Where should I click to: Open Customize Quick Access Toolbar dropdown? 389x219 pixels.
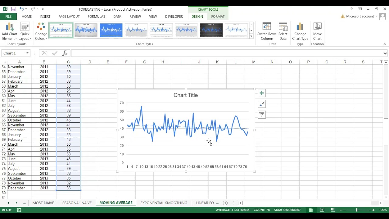point(43,9)
